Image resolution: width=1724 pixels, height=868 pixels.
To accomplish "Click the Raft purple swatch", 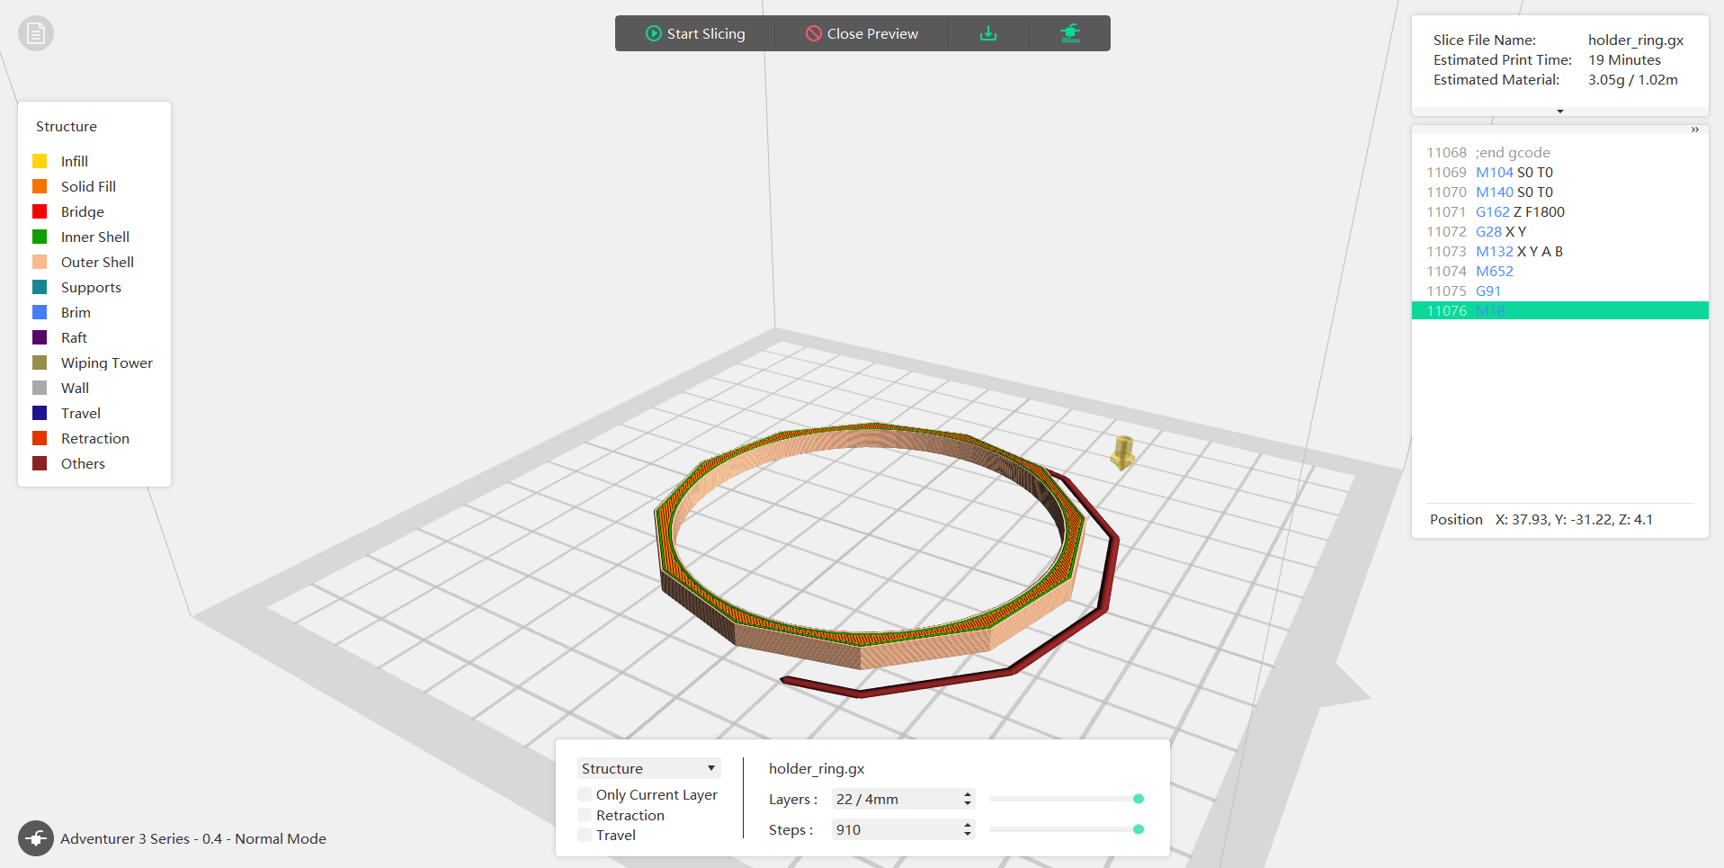I will tap(40, 337).
